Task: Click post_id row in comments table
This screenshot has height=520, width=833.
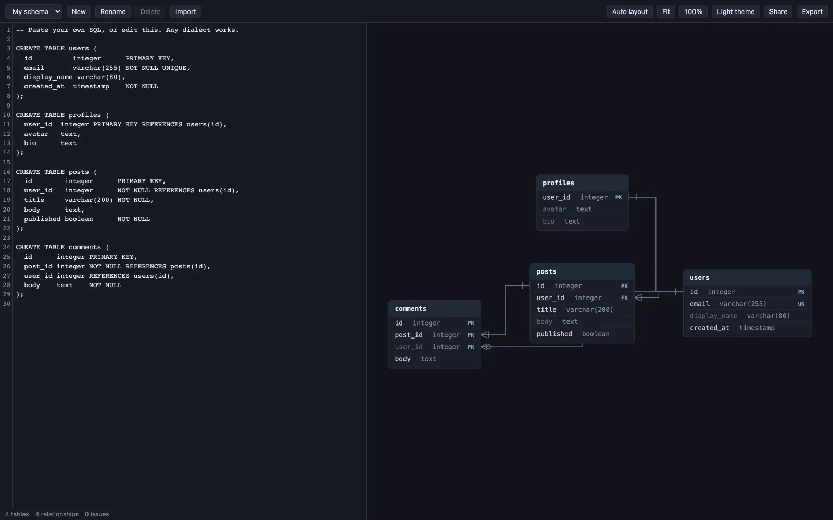Action: pyautogui.click(x=434, y=335)
